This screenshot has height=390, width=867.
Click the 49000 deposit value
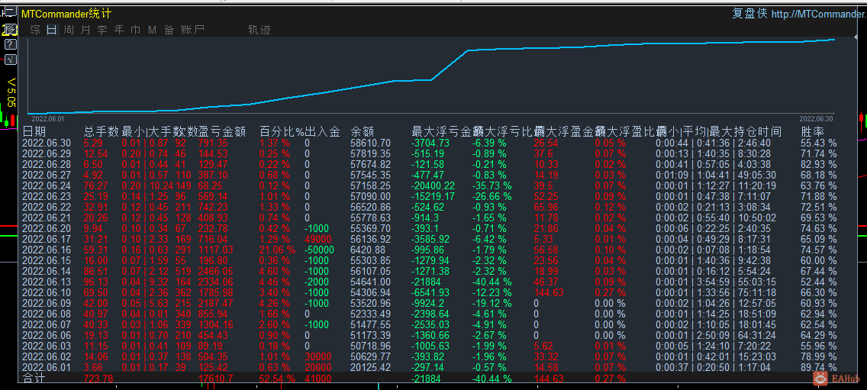(x=318, y=239)
